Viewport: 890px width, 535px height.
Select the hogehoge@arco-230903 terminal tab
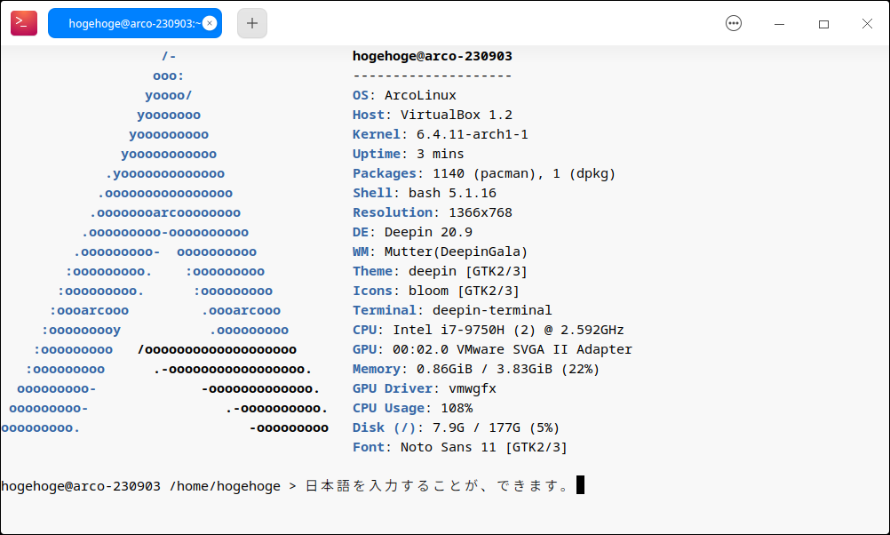pyautogui.click(x=134, y=23)
